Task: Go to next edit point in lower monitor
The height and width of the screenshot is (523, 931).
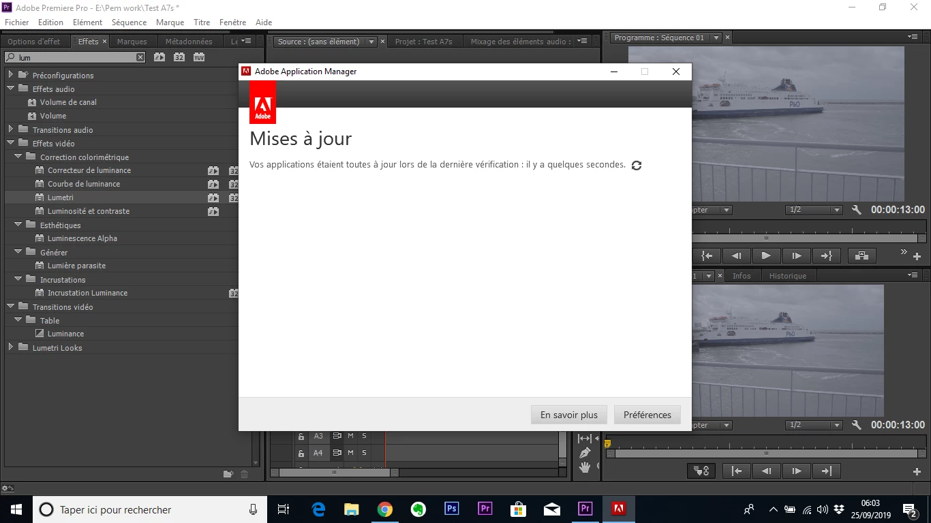Action: [x=826, y=471]
